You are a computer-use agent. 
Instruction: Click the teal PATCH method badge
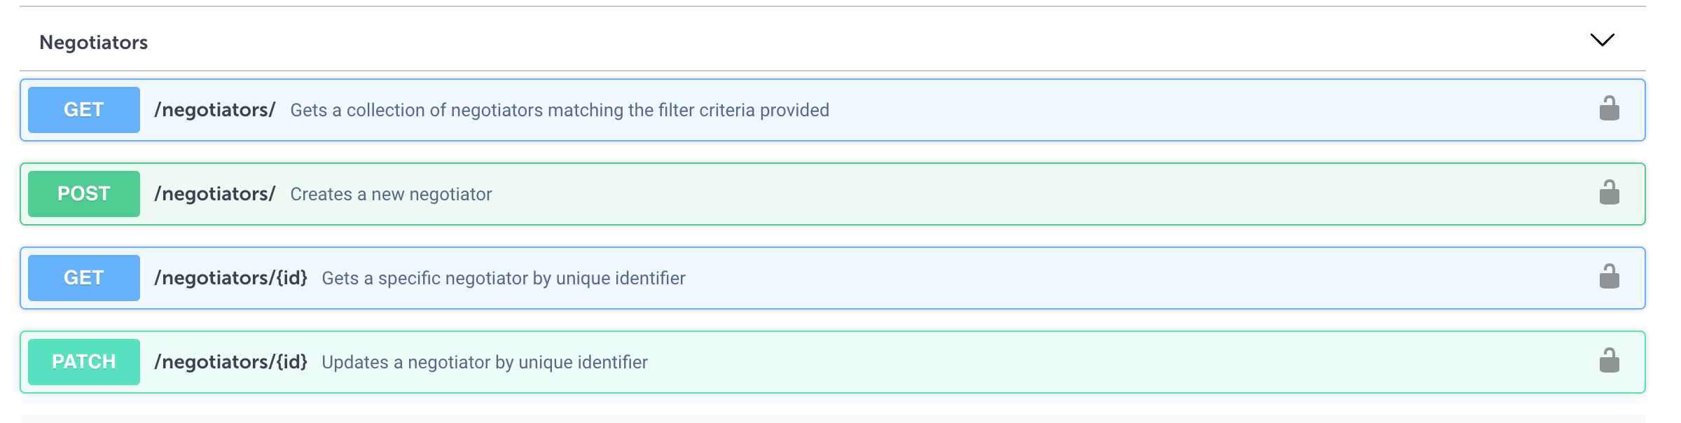click(83, 362)
